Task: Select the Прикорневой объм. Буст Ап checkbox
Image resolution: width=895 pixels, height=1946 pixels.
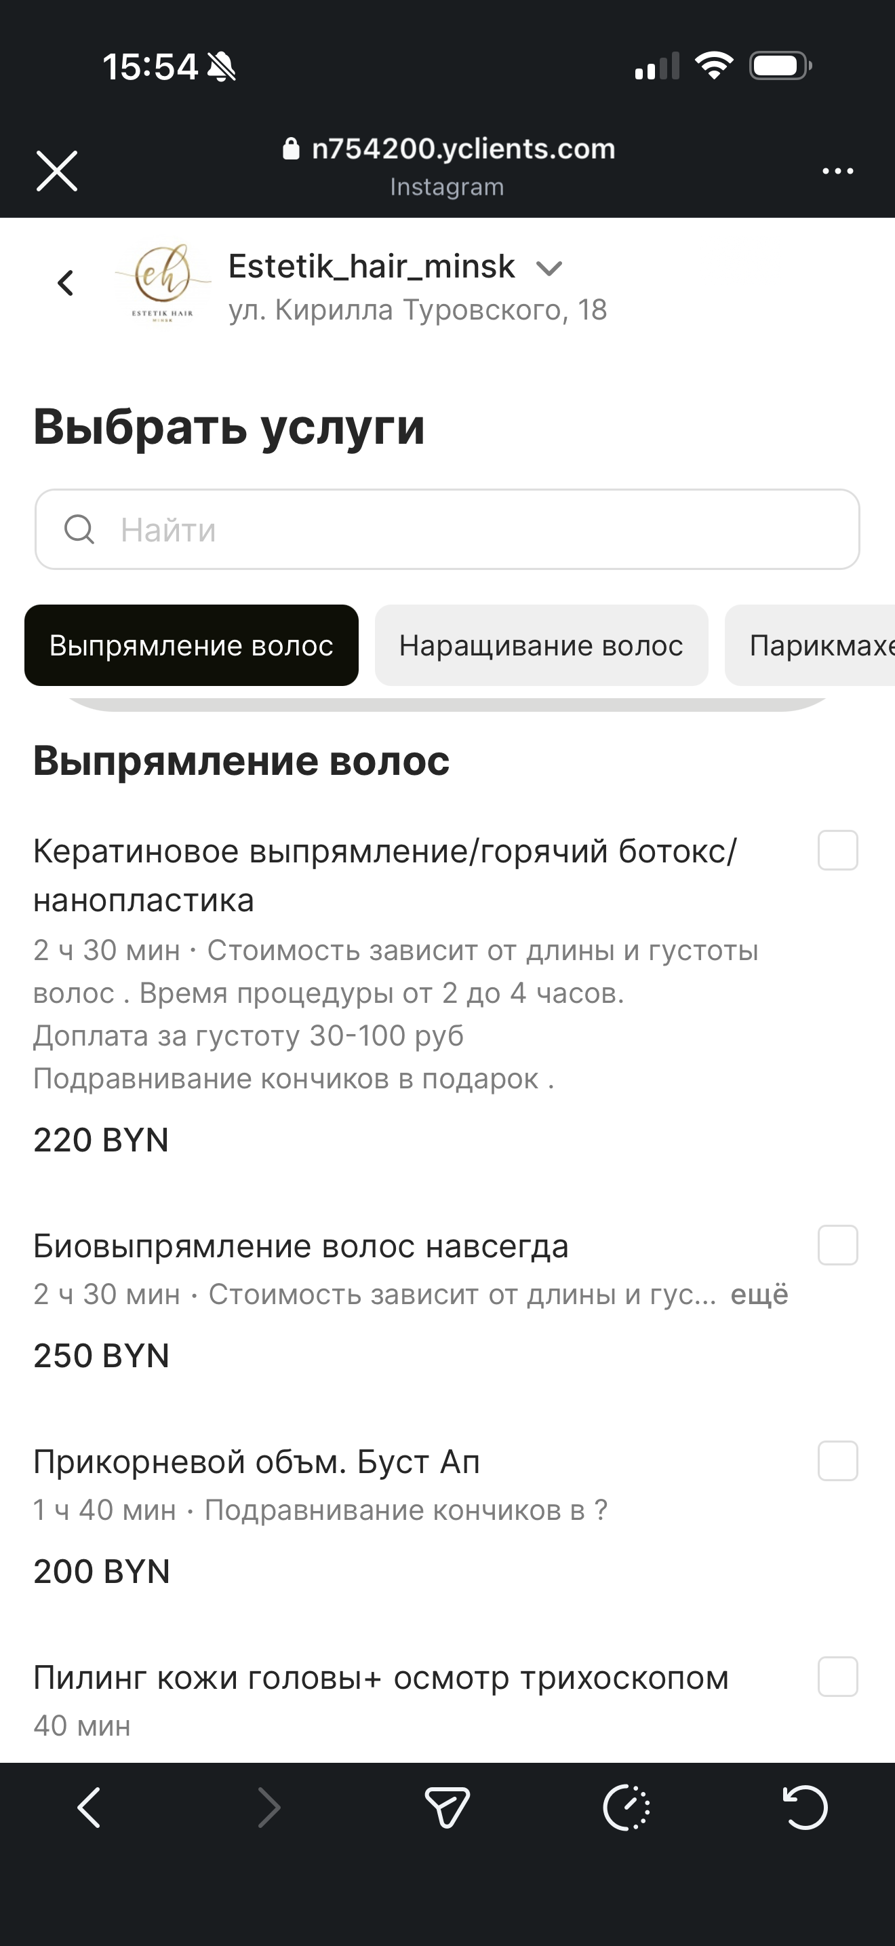Action: pyautogui.click(x=837, y=1461)
